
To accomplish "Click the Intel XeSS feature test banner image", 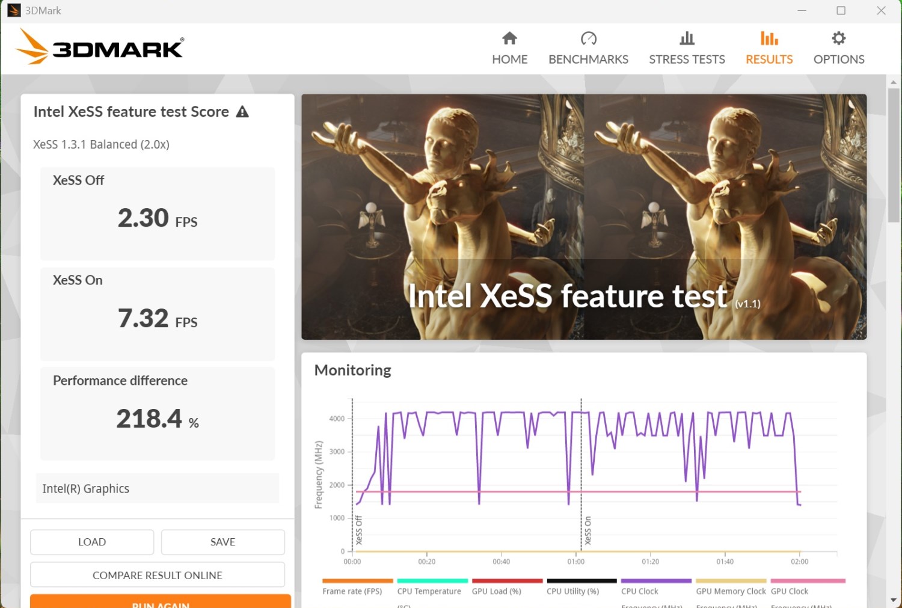I will pyautogui.click(x=584, y=216).
